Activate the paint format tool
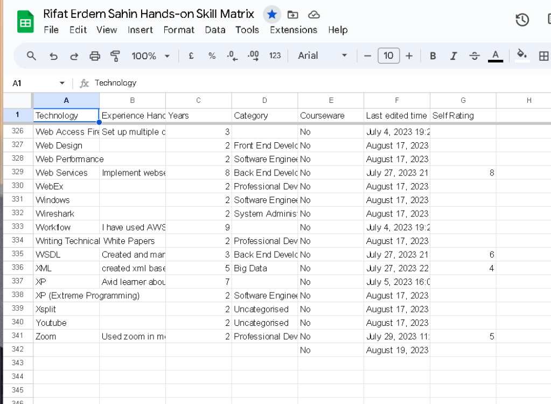Screen dimensions: 551x404 pyautogui.click(x=115, y=56)
